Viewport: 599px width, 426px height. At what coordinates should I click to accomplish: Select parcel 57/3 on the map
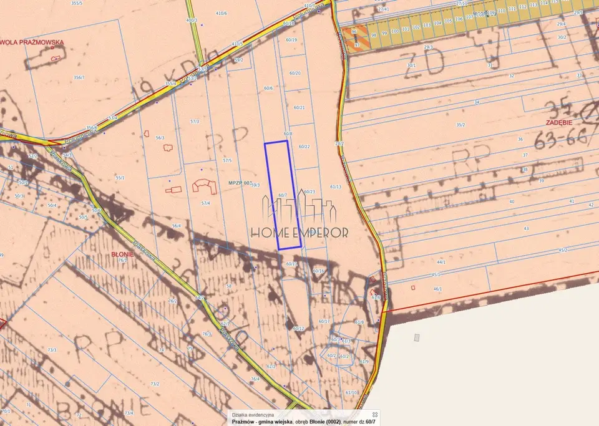click(195, 122)
